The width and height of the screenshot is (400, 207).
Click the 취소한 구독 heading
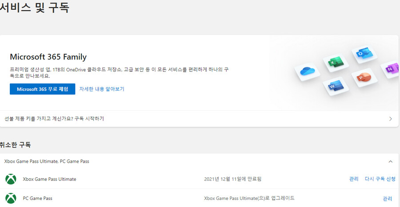tap(15, 145)
